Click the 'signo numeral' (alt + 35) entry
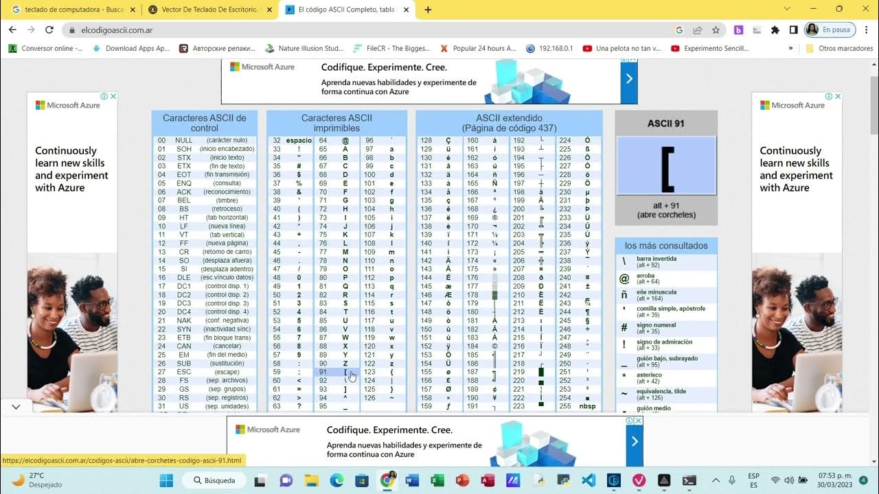Image resolution: width=879 pixels, height=494 pixels. (x=666, y=328)
